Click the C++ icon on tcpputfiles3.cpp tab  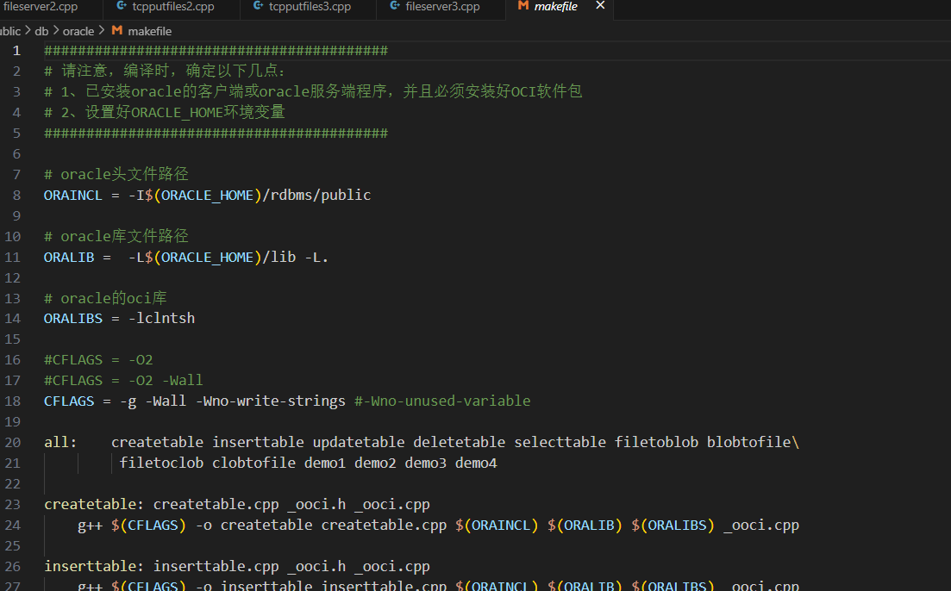[x=259, y=6]
